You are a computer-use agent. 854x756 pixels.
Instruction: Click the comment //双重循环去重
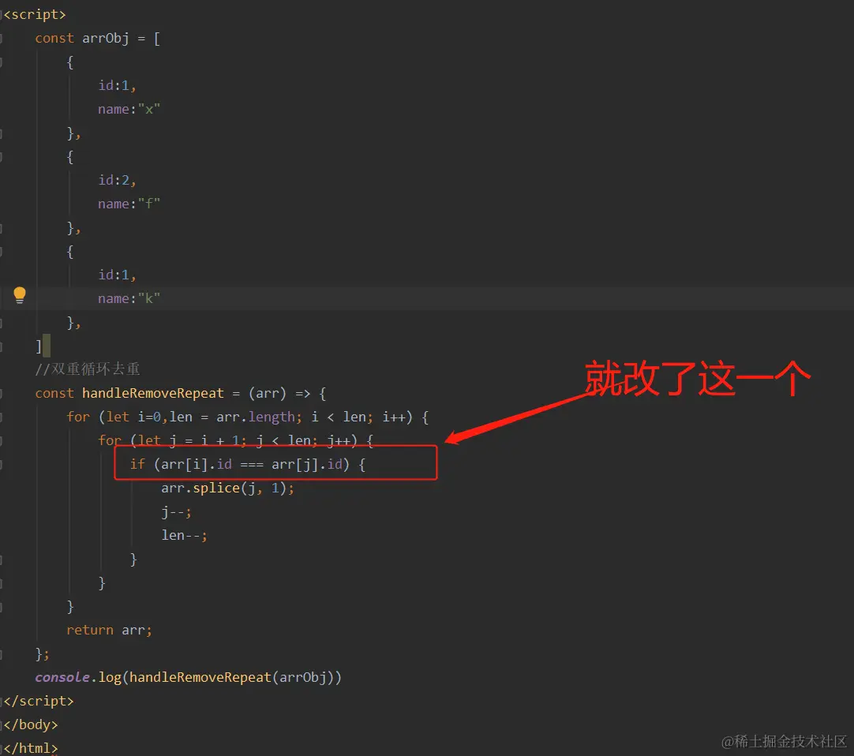click(88, 369)
